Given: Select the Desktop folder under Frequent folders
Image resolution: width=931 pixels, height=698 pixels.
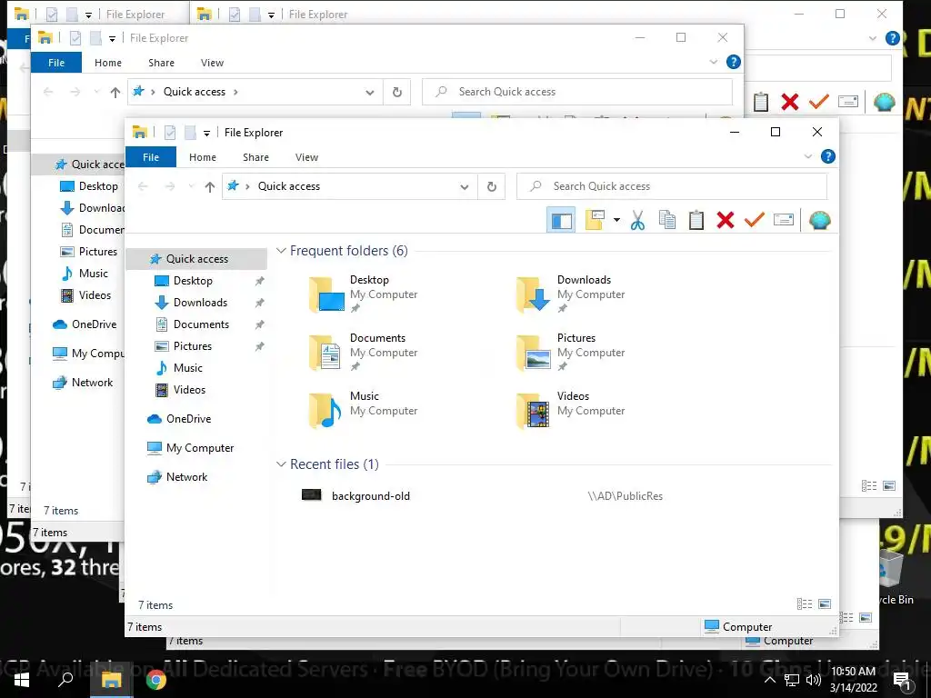Looking at the screenshot, I should coord(364,294).
